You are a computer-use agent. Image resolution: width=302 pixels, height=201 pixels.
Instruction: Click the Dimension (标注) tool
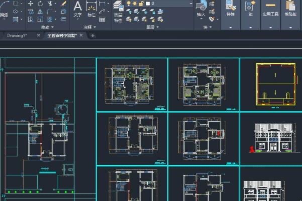[x=91, y=9]
